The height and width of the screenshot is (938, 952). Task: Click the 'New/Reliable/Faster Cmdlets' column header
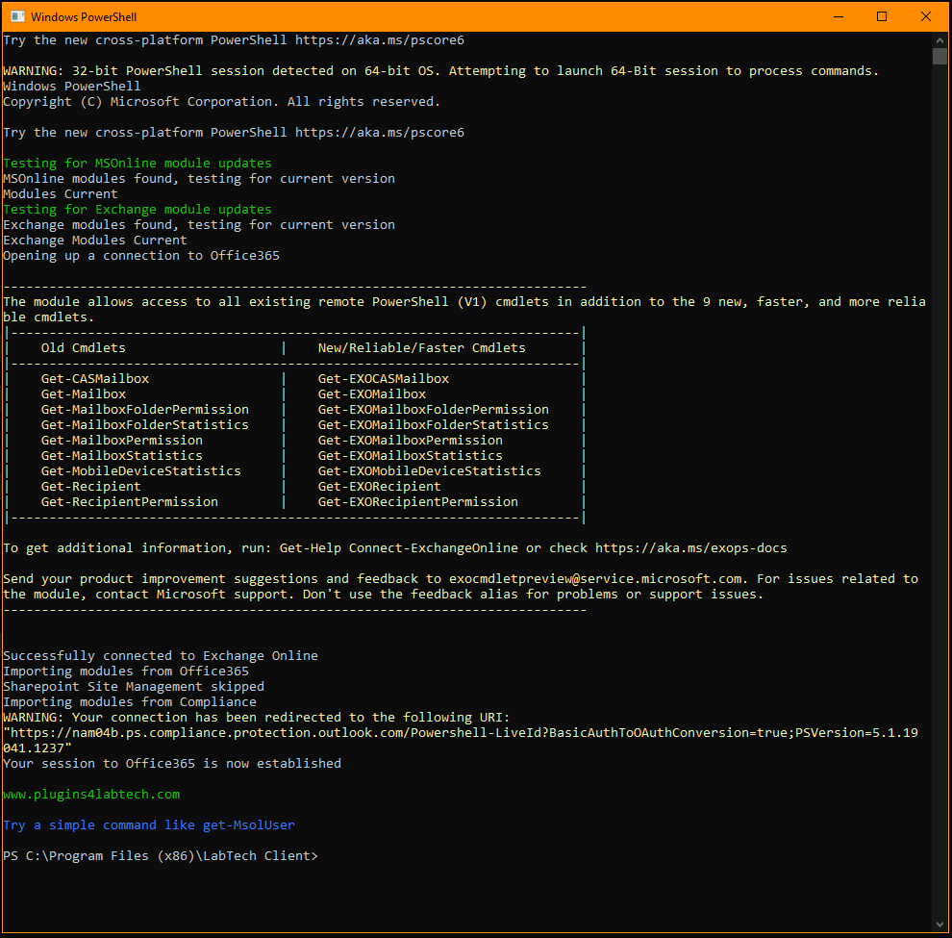tap(422, 348)
